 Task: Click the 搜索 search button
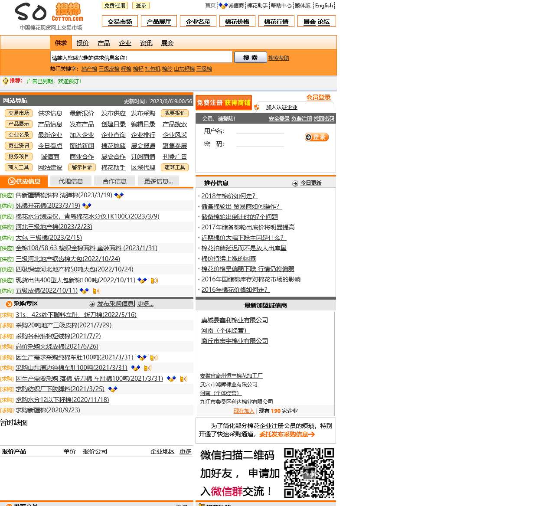coord(250,57)
